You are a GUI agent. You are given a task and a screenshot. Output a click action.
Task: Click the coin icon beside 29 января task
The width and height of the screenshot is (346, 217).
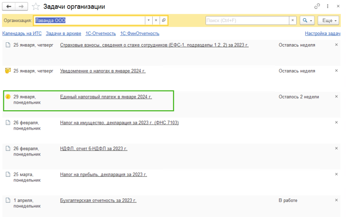(x=8, y=96)
